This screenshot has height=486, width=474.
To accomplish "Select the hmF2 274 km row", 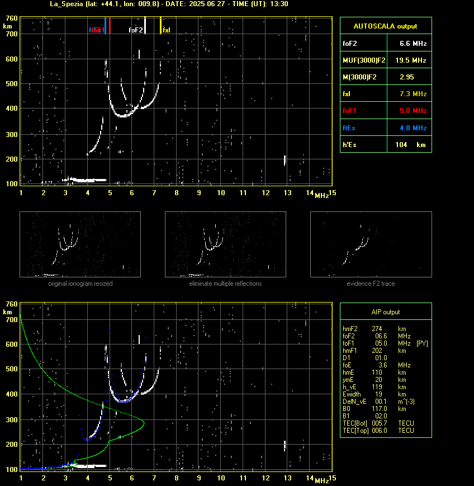I will (375, 328).
